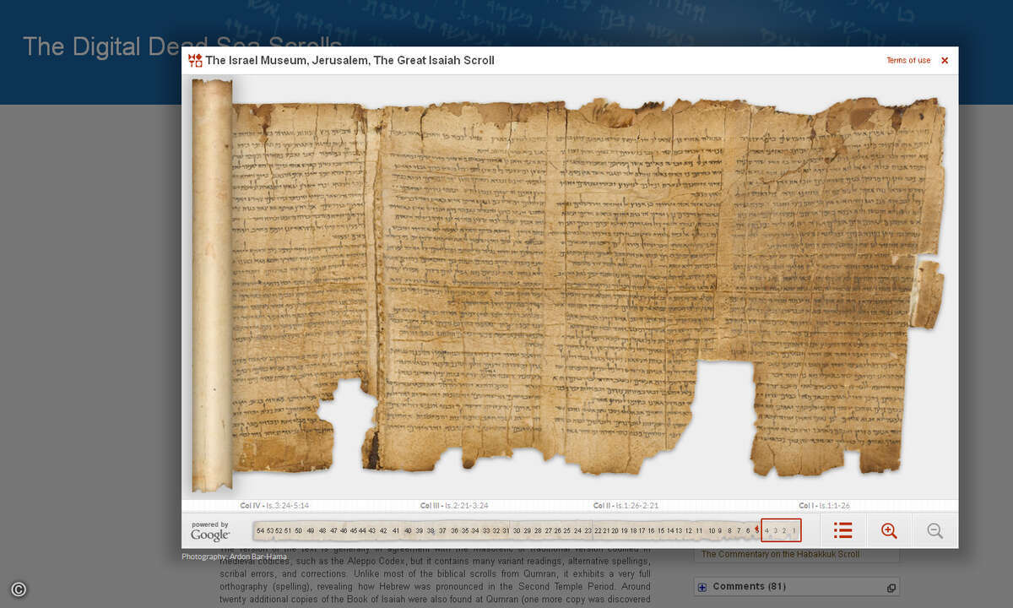Open the verse list icon
The width and height of the screenshot is (1013, 608).
point(842,530)
